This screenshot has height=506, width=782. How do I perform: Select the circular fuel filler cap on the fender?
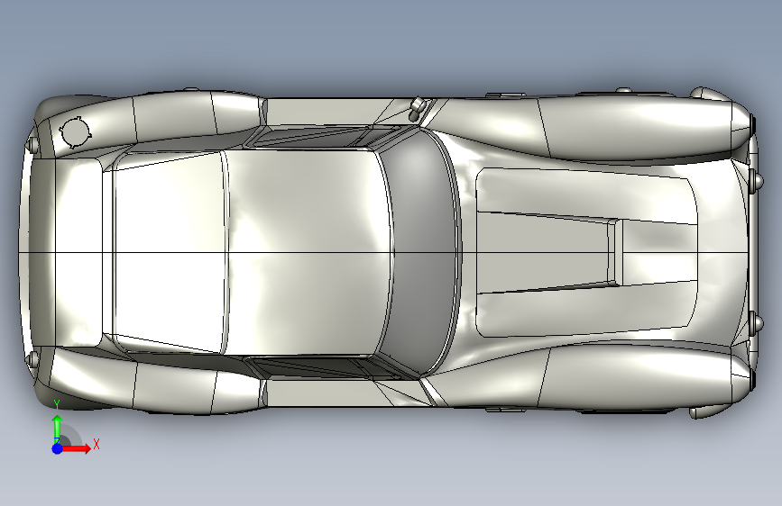click(x=75, y=132)
